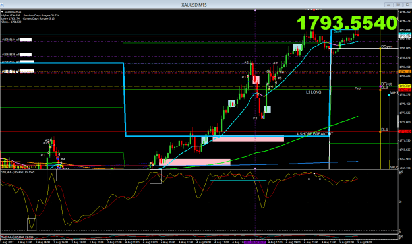
Task: Select the DOpen level label
Action: click(x=386, y=46)
